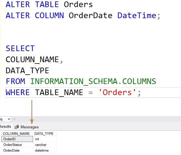
Task: Select the OrderID result cell
Action: pyautogui.click(x=17, y=139)
